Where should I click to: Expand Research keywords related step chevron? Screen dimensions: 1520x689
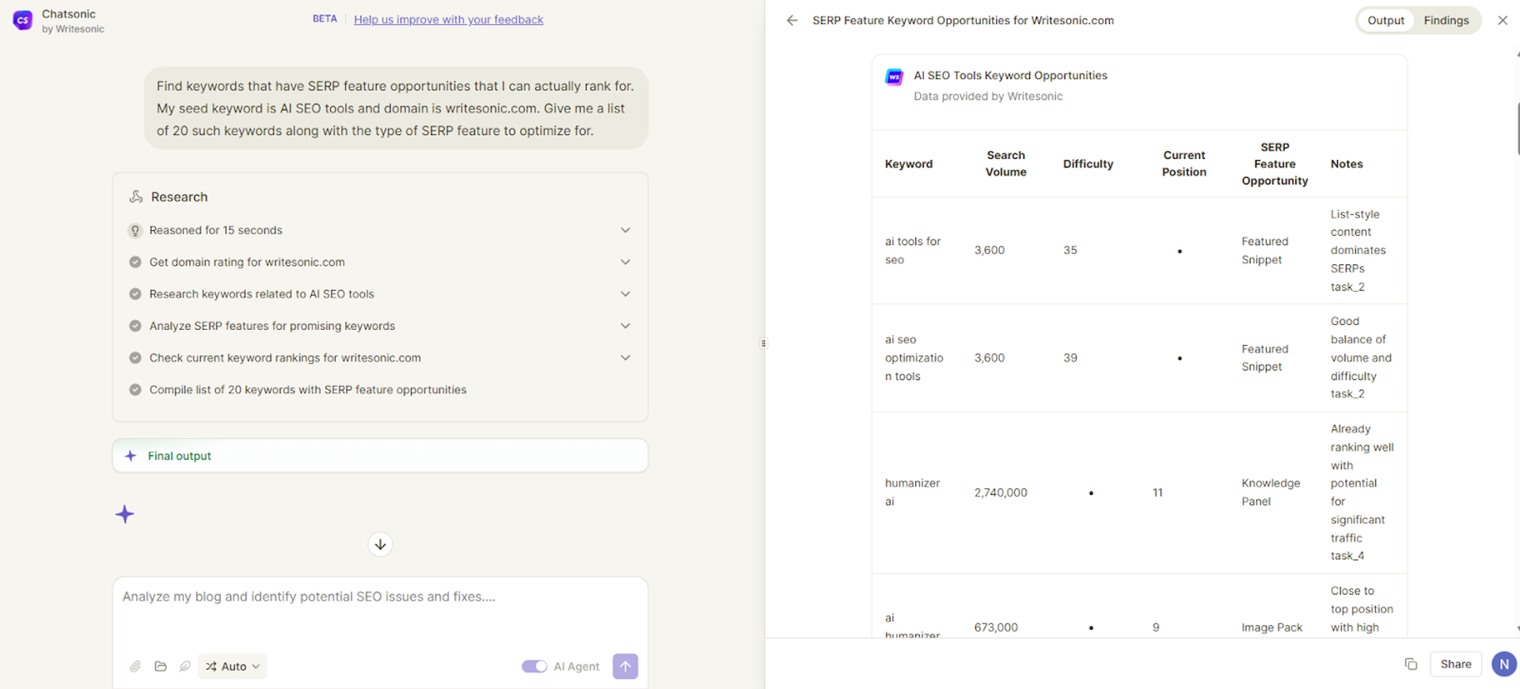(x=625, y=293)
